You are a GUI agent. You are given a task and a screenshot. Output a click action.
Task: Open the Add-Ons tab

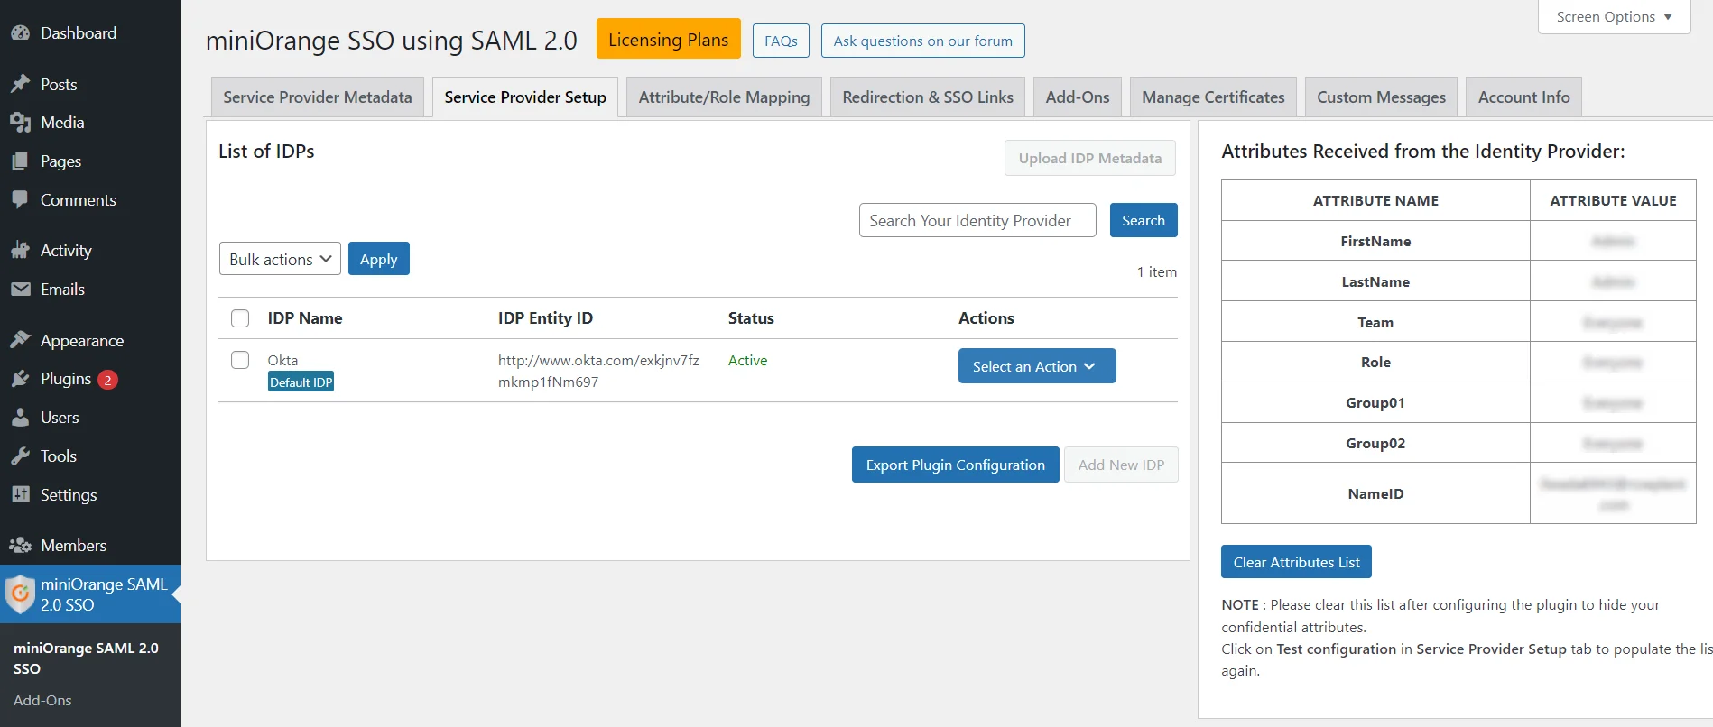click(1078, 97)
